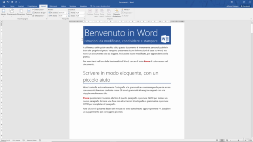
Task: Open the Progettazione tab
Action: 32,6
